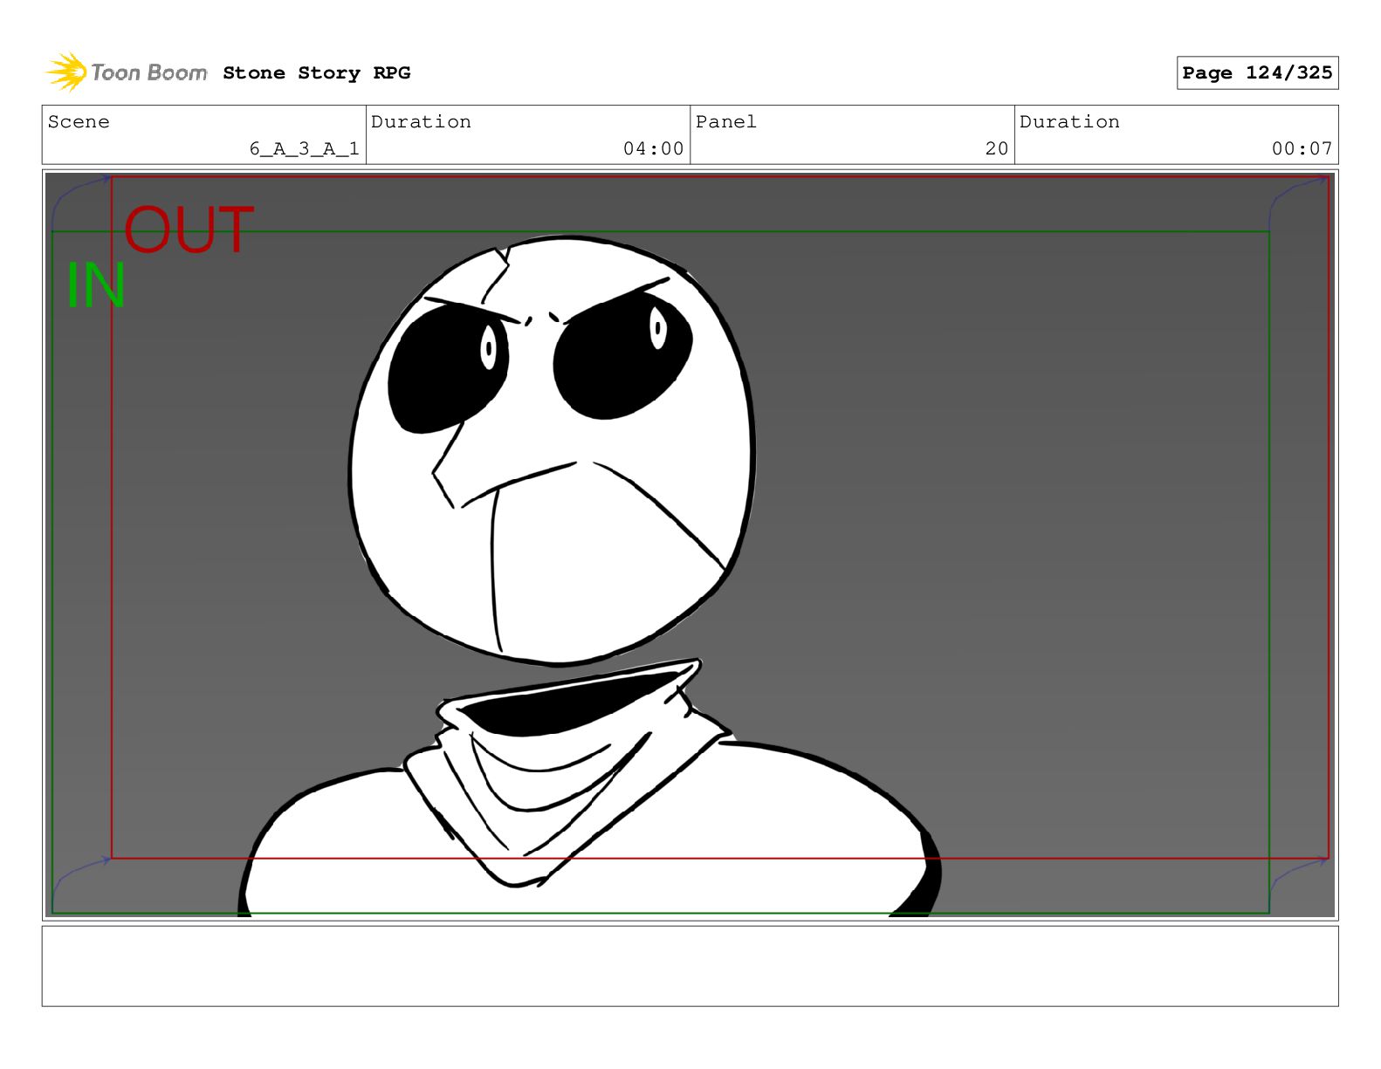Select scene name '6_A_3_A_1'
This screenshot has height=1069, width=1381.
pos(304,149)
